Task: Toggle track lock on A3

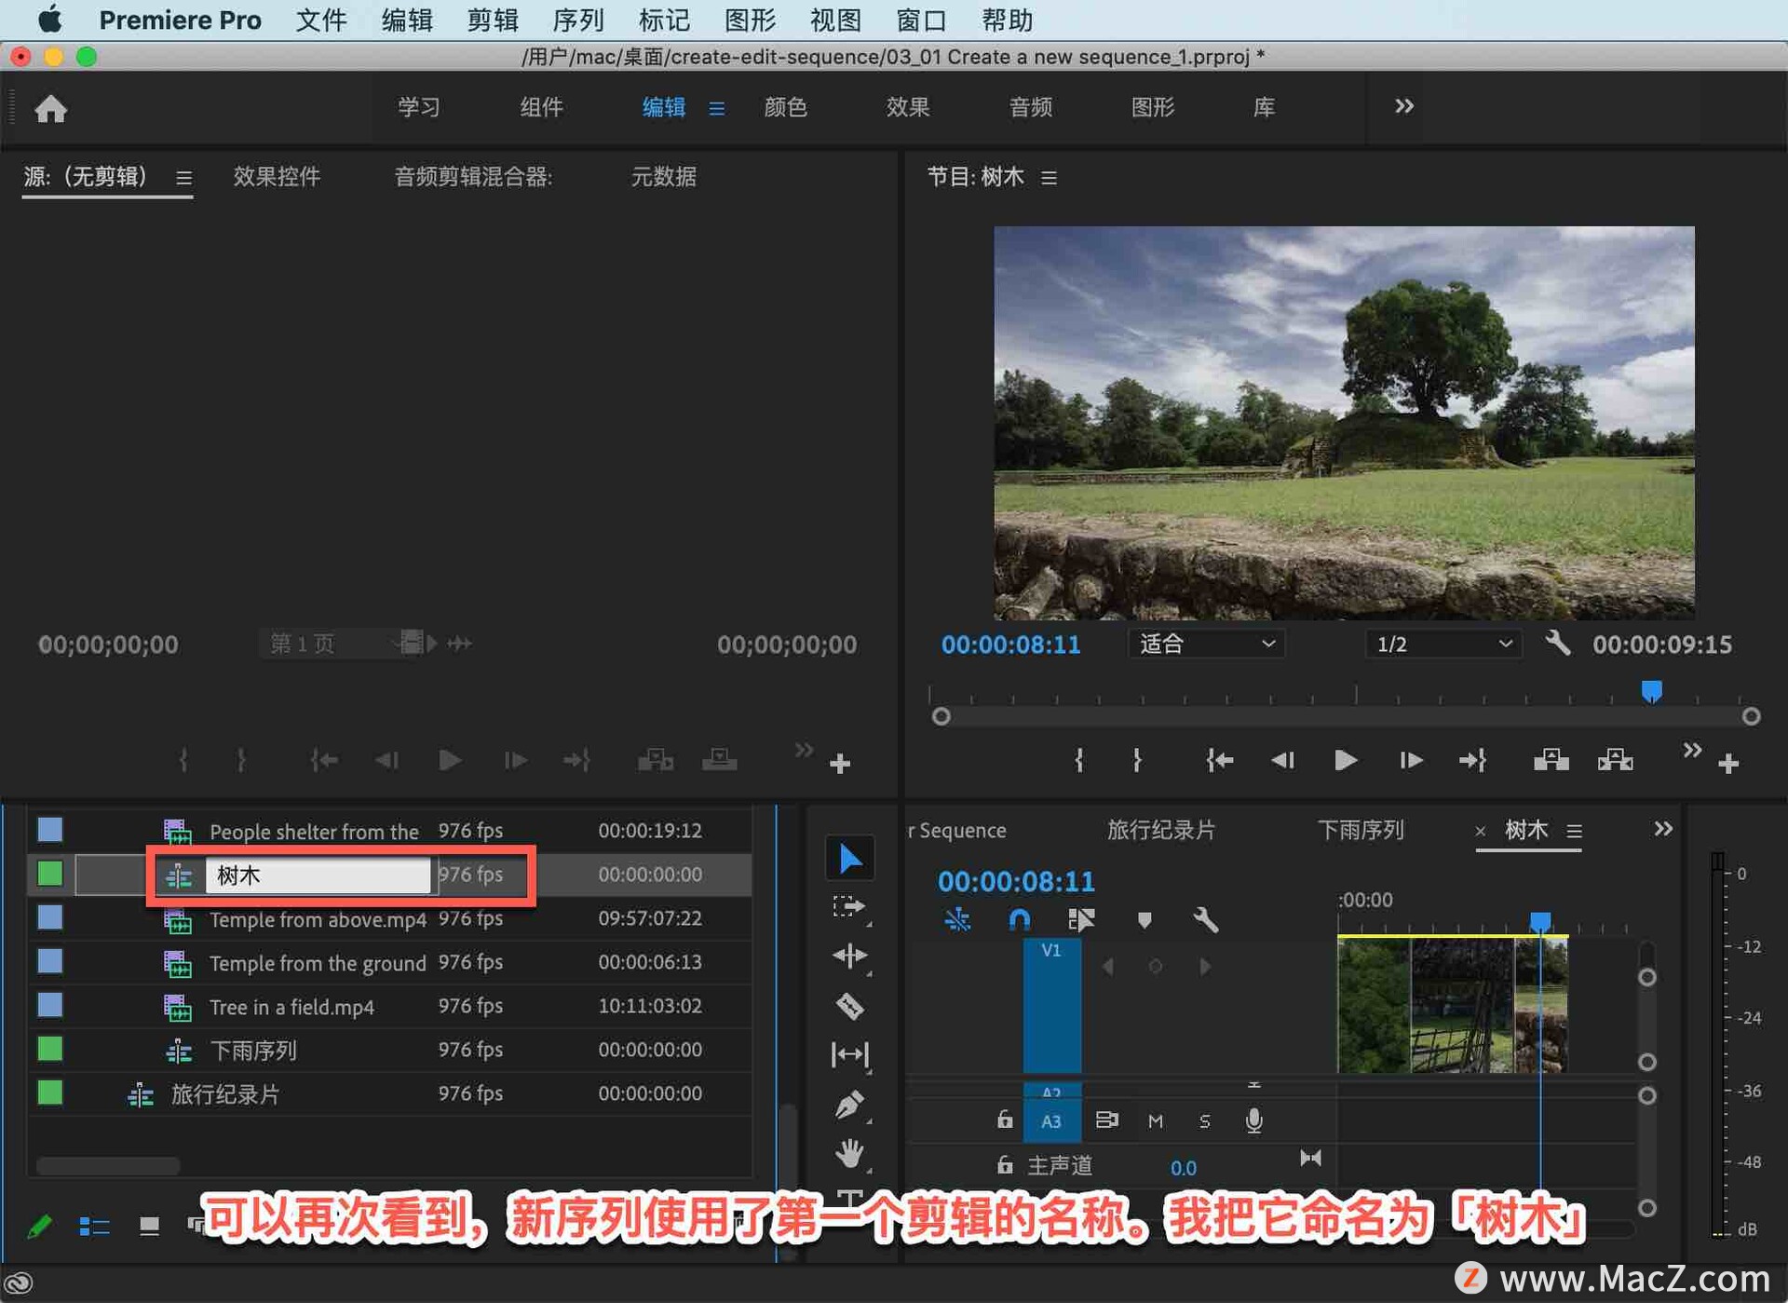Action: [1004, 1120]
